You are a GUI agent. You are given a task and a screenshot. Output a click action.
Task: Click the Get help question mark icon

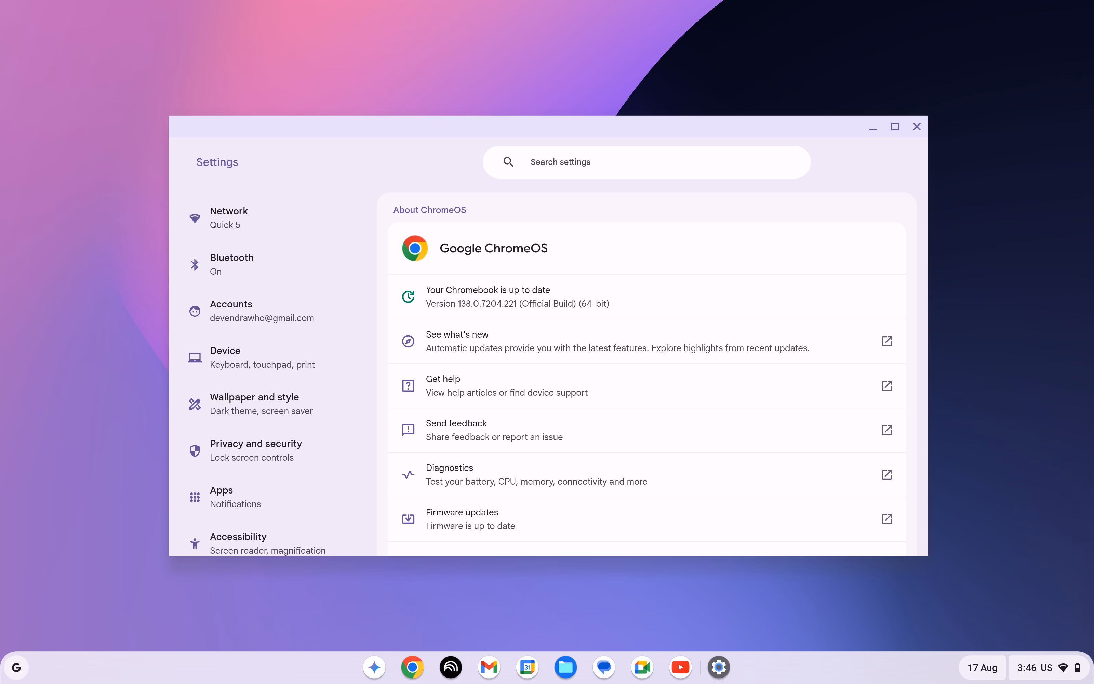pyautogui.click(x=408, y=385)
